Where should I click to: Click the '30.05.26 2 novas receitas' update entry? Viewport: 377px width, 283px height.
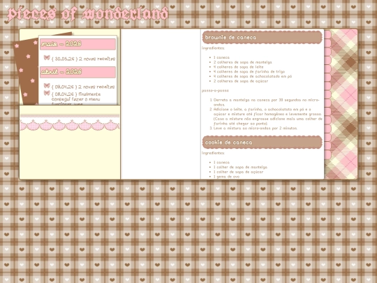[x=83, y=59]
